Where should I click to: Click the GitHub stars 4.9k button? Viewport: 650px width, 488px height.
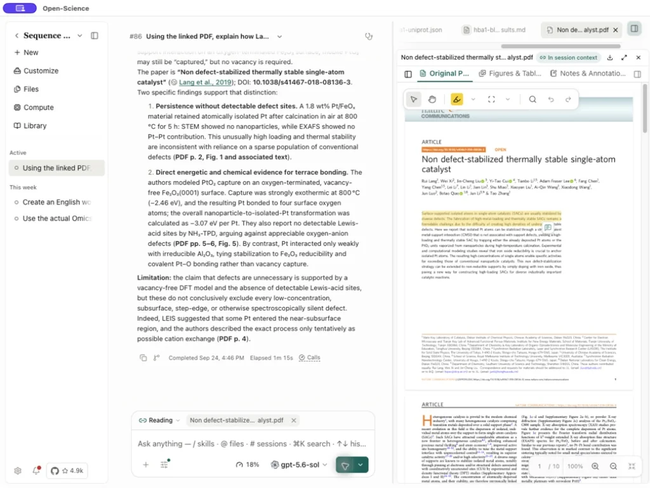click(67, 471)
